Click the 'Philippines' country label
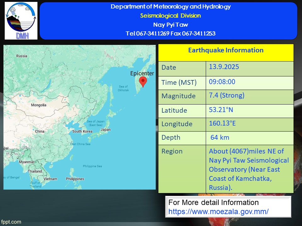Viewport: 302px width, 226px height. [x=75, y=179]
